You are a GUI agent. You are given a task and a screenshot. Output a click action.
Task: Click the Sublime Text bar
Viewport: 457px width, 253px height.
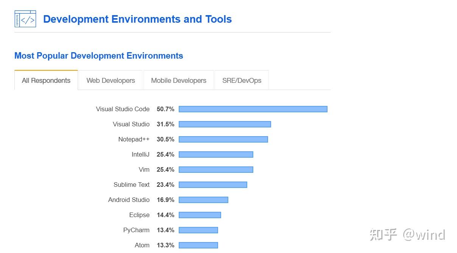pos(212,185)
